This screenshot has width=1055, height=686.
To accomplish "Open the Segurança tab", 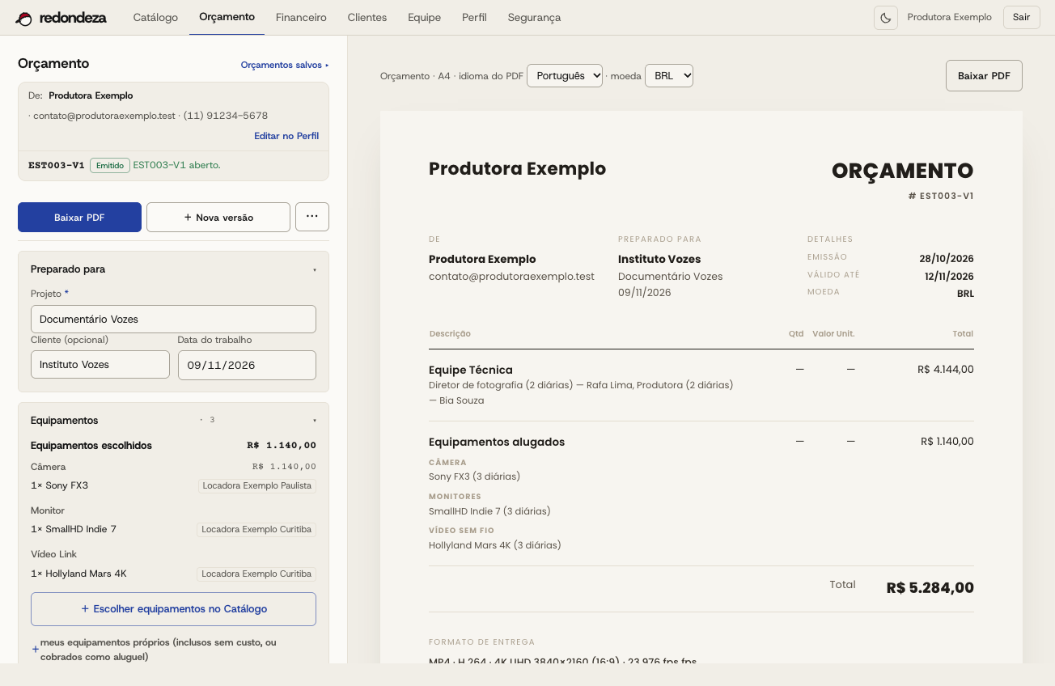I will coord(534,17).
